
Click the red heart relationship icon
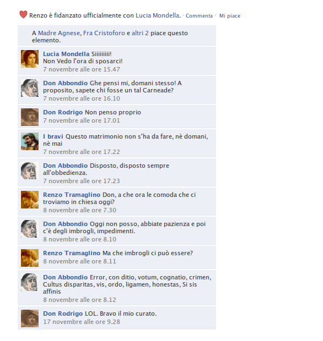pyautogui.click(x=23, y=14)
